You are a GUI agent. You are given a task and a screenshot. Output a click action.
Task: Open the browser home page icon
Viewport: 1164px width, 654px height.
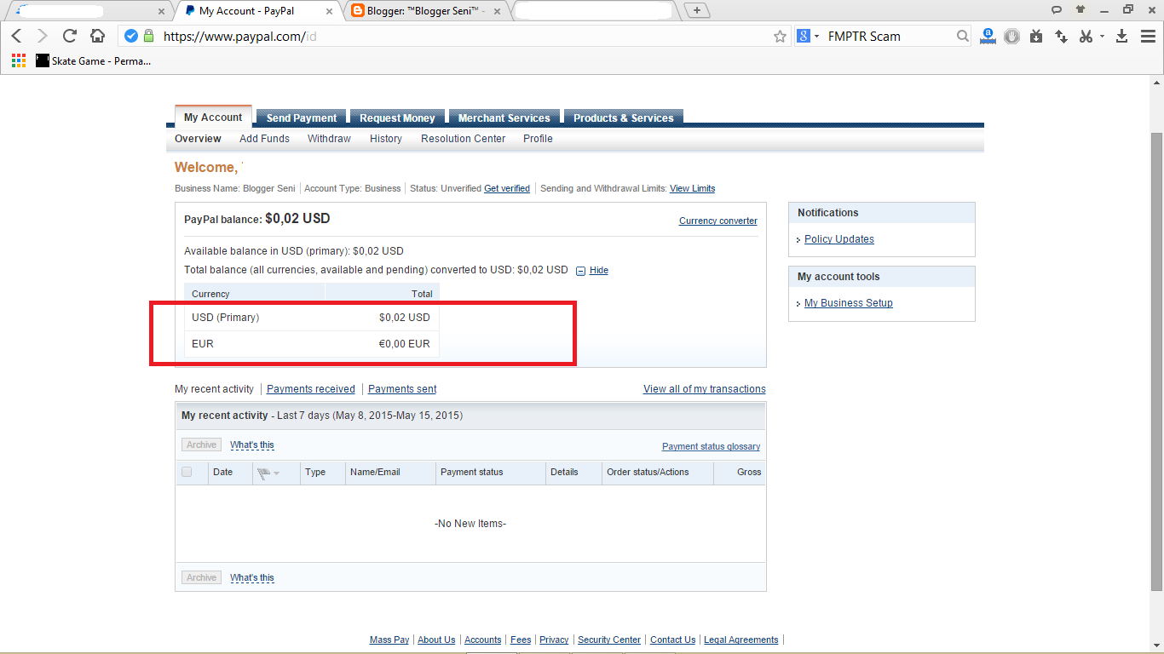point(97,36)
